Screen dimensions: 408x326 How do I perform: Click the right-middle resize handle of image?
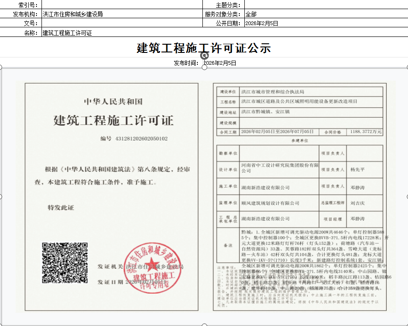click(x=407, y=197)
